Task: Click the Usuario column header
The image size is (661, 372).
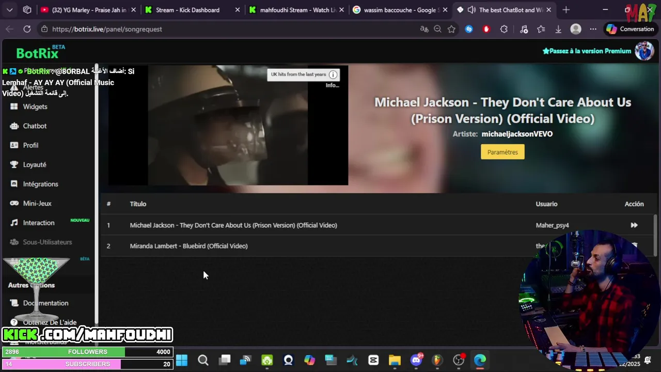Action: 546,204
